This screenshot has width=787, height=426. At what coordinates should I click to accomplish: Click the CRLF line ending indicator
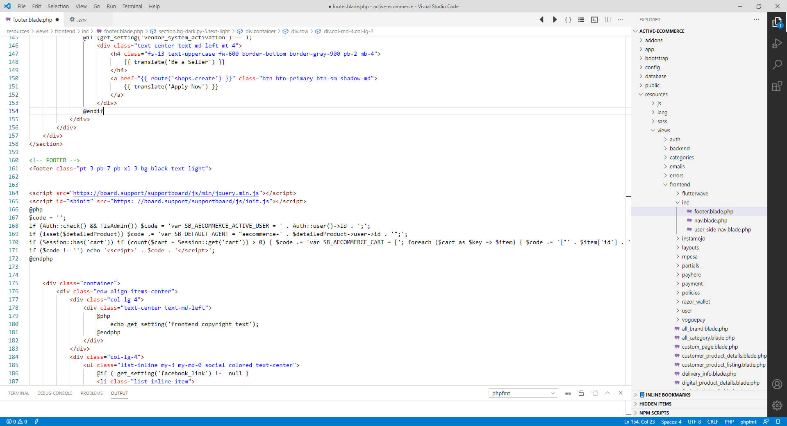pyautogui.click(x=712, y=421)
